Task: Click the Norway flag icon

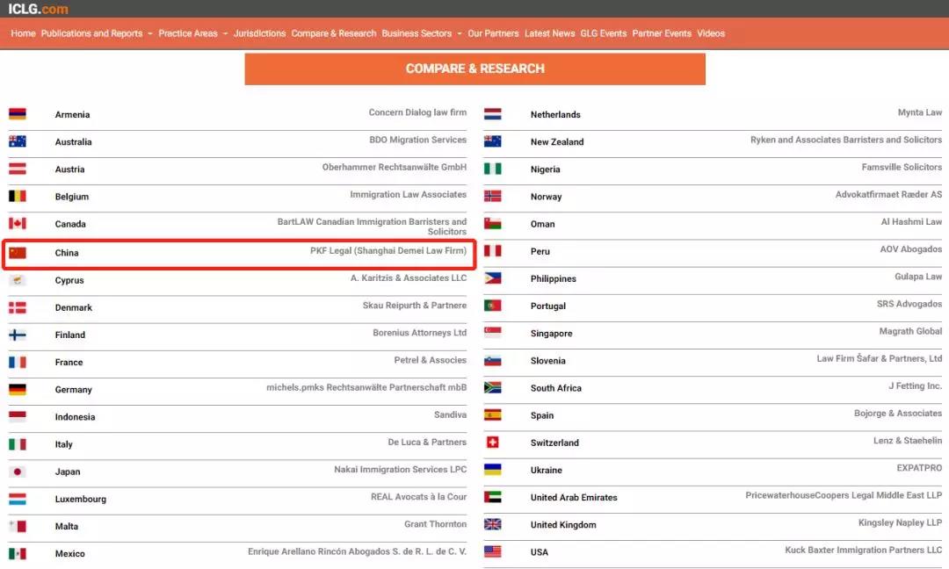Action: [493, 197]
